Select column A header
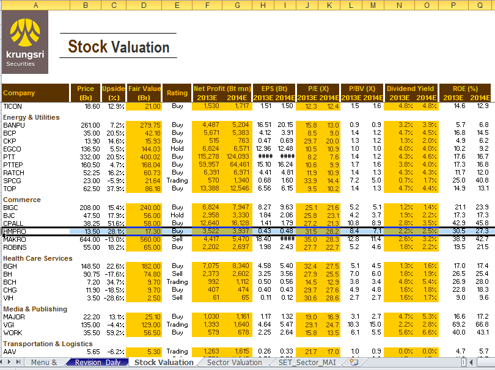Screen dimensions: 495x370 tap(35, 5)
